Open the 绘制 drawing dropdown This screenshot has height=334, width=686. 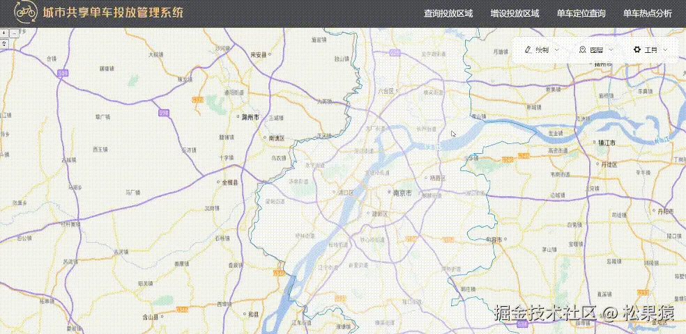click(x=542, y=50)
